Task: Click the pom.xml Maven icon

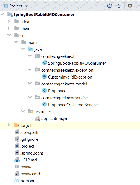Action: pyautogui.click(x=17, y=181)
